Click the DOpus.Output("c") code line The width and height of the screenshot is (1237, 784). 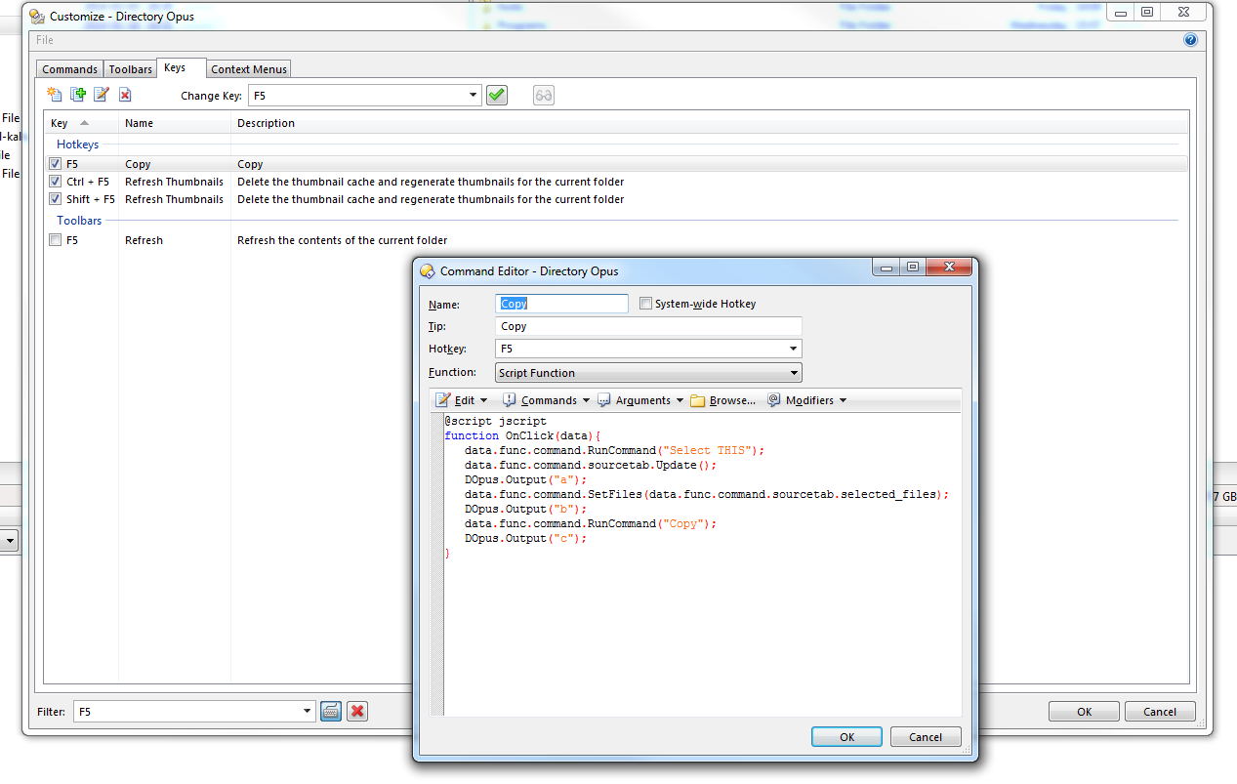(526, 538)
